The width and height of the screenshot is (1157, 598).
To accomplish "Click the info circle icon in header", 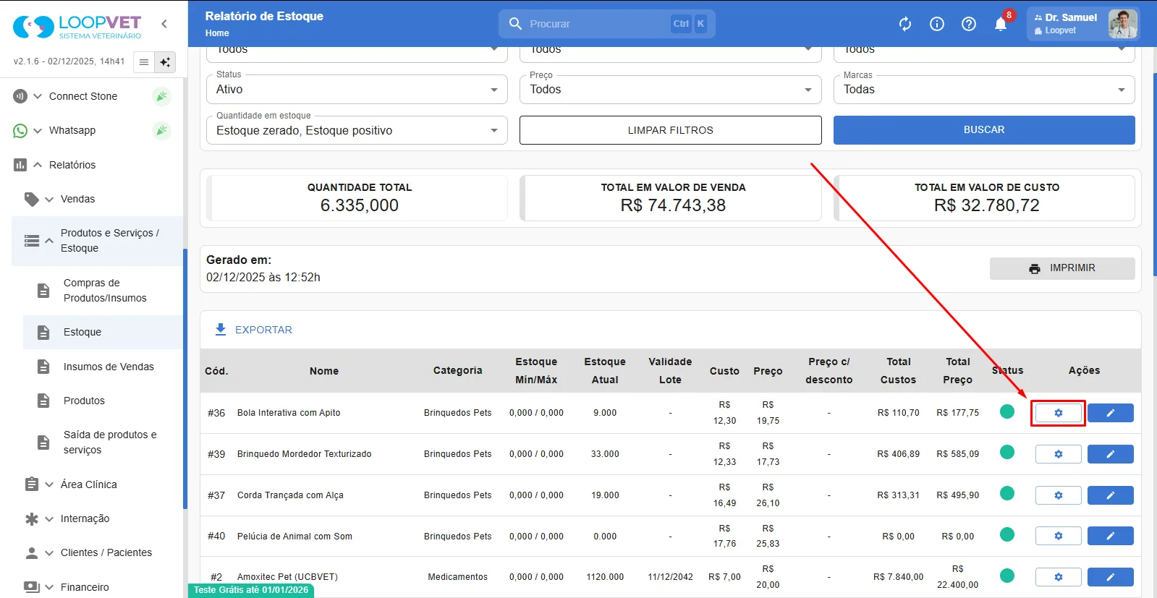I will pyautogui.click(x=937, y=24).
